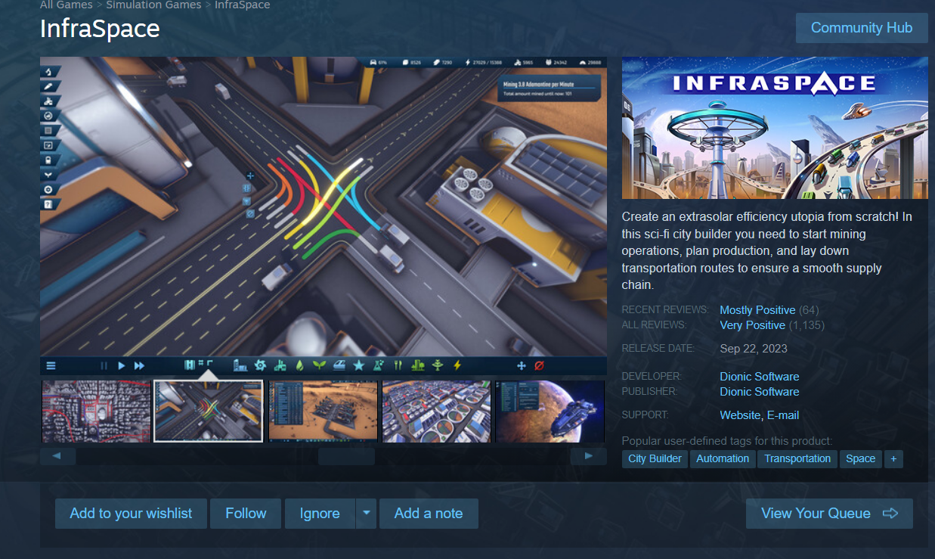Open the publisher Dionic Software link
This screenshot has height=559, width=935.
tap(760, 392)
